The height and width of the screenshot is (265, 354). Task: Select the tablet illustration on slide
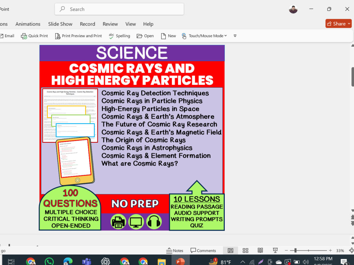pos(75,161)
